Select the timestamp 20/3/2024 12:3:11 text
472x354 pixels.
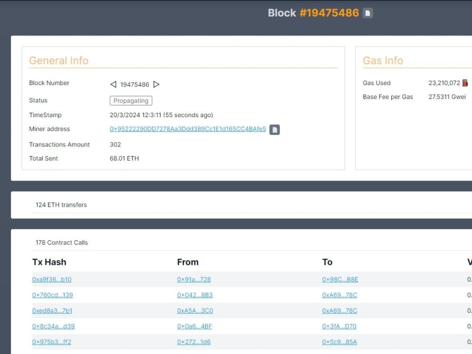click(135, 115)
